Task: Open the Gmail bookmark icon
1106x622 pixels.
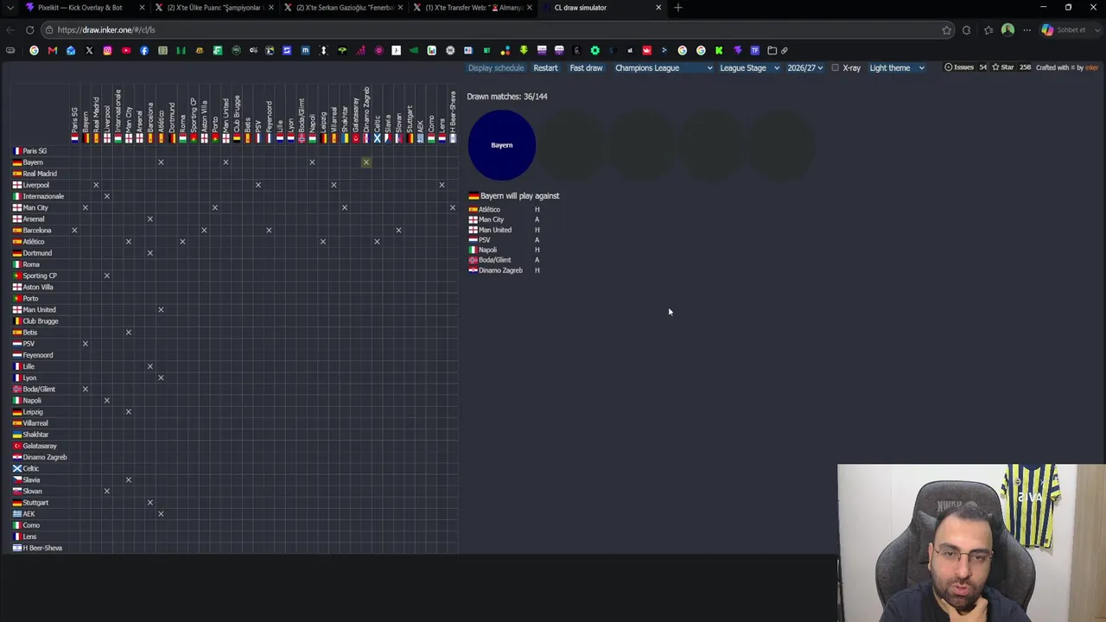Action: [52, 50]
